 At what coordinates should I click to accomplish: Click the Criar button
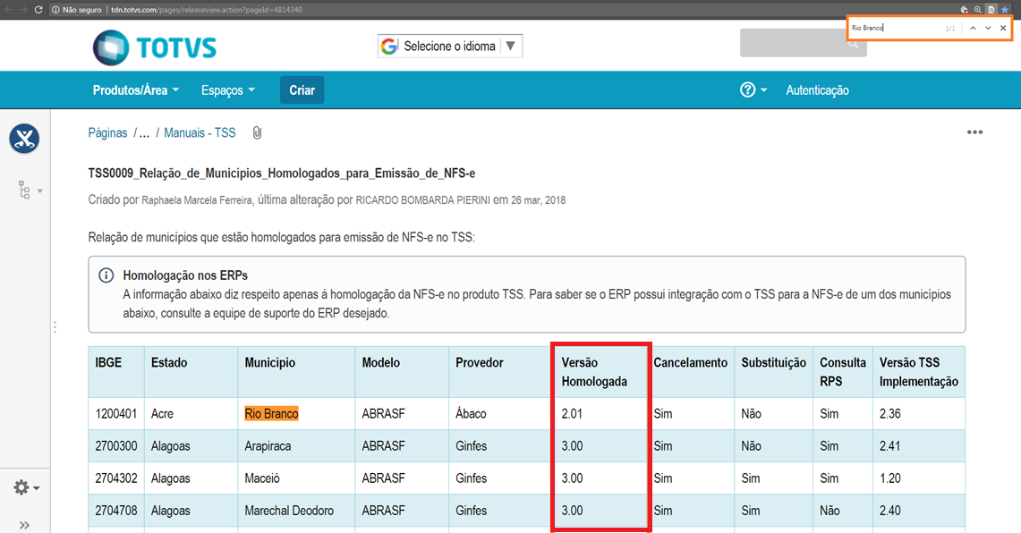click(302, 90)
